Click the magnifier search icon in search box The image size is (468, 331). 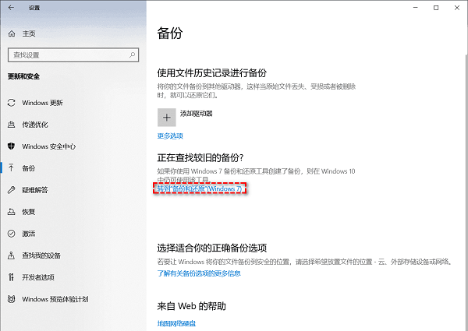point(132,55)
